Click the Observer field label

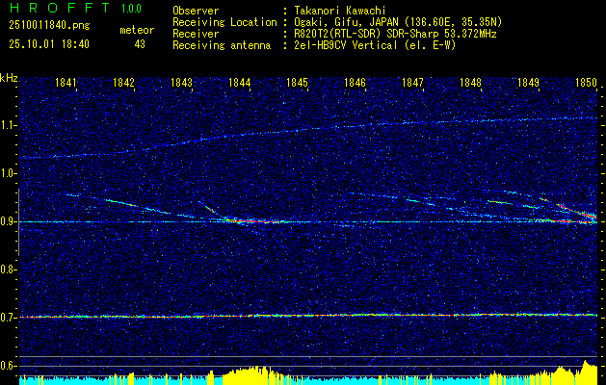(196, 11)
